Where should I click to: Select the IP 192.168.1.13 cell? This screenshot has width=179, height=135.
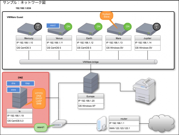pos(118,43)
